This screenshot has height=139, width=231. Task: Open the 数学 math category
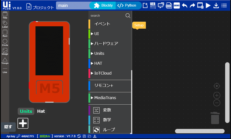tap(110, 120)
